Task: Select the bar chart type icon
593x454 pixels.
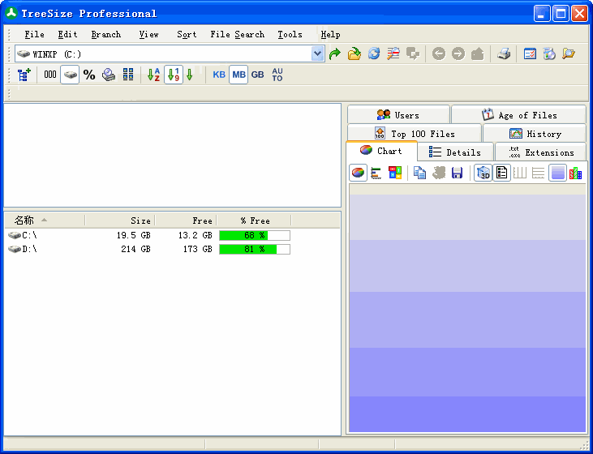Action: pos(376,173)
